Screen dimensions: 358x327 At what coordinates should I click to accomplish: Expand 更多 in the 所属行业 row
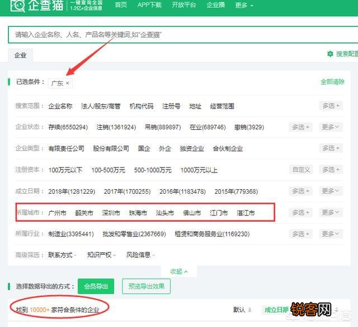coord(331,234)
